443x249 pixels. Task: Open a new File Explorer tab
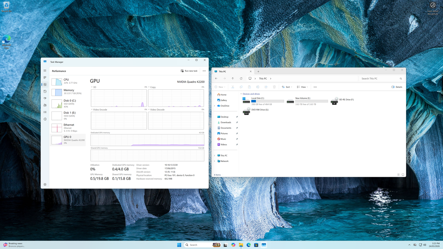[x=258, y=71]
